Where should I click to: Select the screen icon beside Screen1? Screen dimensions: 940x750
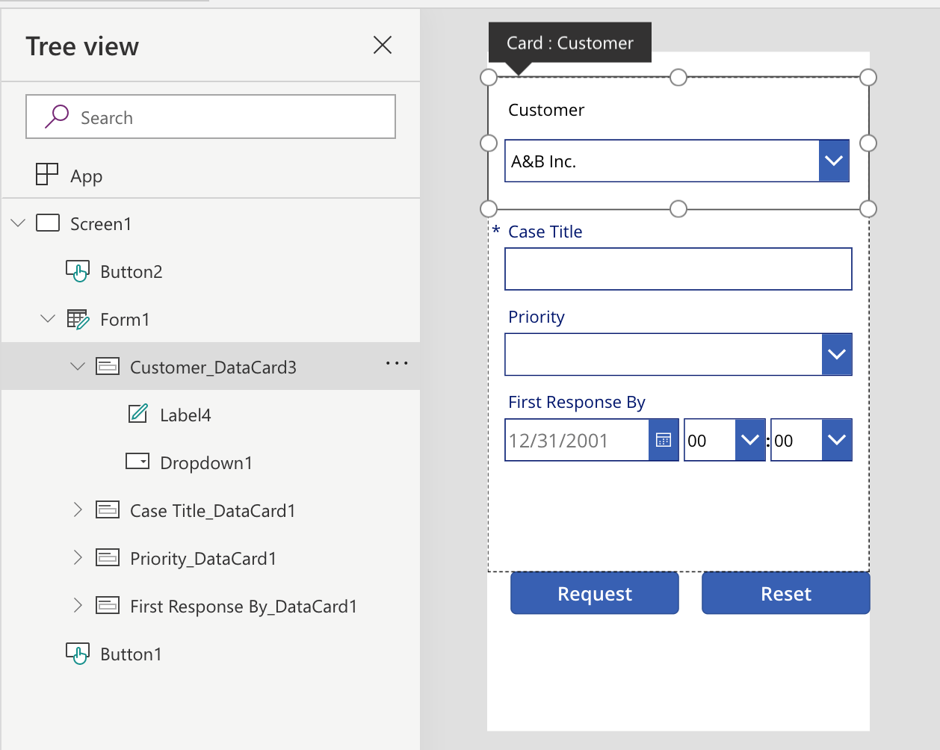[x=48, y=223]
